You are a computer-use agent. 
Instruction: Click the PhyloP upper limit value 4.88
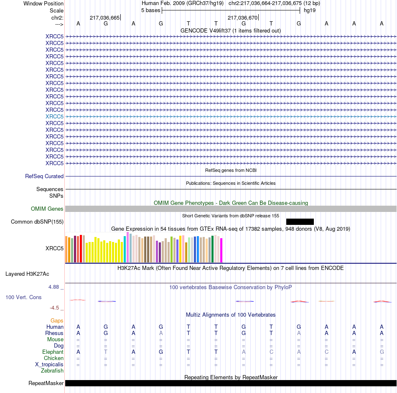[53, 287]
